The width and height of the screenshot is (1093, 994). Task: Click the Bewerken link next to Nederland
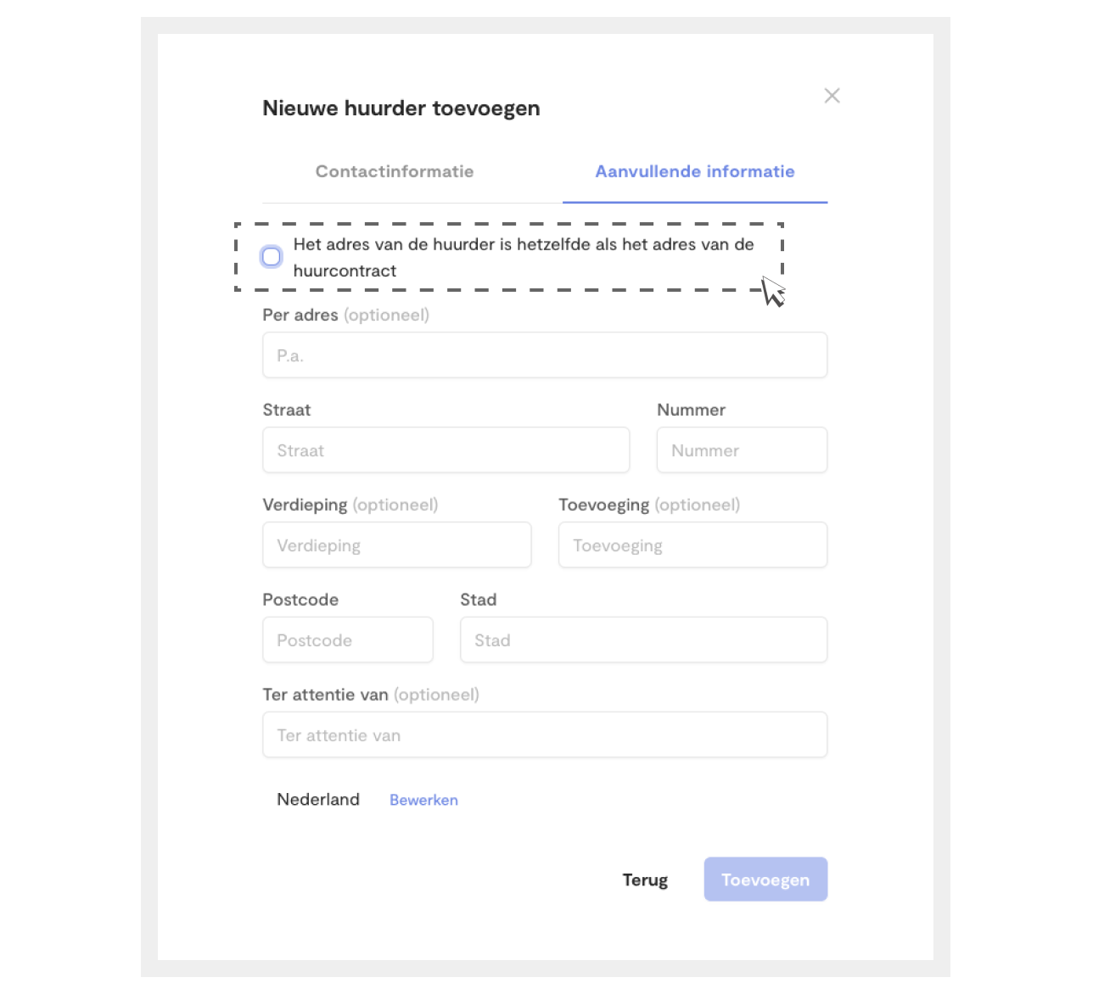[423, 800]
